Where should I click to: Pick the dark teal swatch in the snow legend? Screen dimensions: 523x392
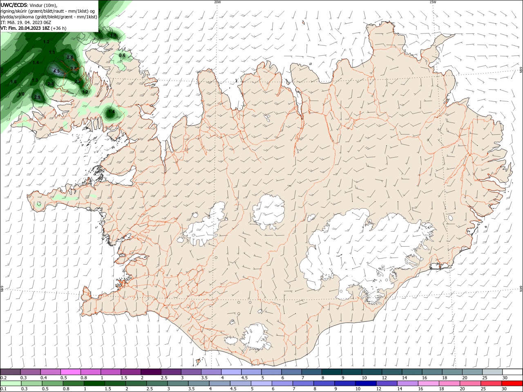coord(332,372)
